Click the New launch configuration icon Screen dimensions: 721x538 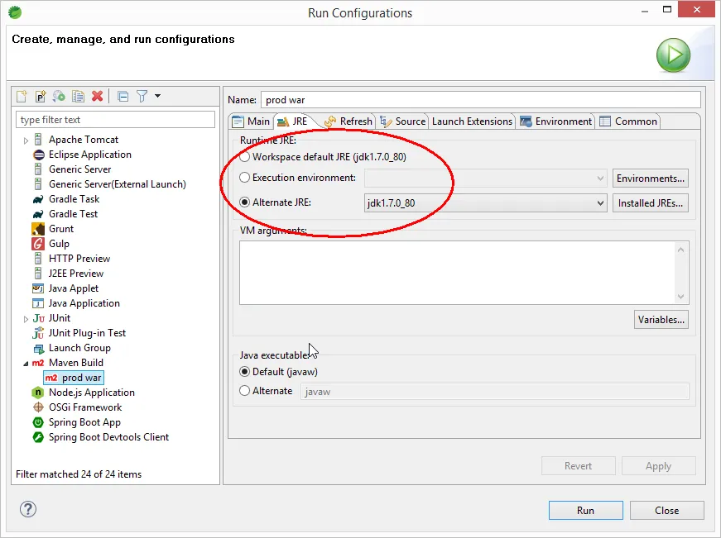tap(22, 96)
